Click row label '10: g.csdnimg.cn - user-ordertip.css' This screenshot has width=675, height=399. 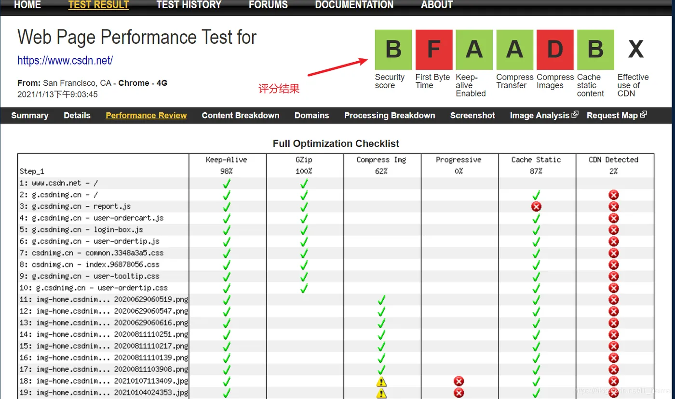[94, 288]
